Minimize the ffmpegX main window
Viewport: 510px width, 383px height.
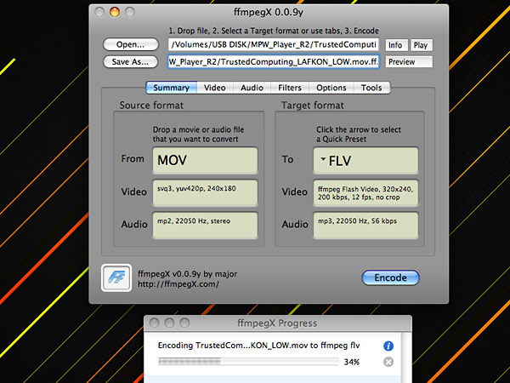coord(115,12)
